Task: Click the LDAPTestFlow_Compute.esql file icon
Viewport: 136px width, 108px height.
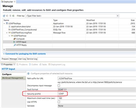Action: (9, 30)
